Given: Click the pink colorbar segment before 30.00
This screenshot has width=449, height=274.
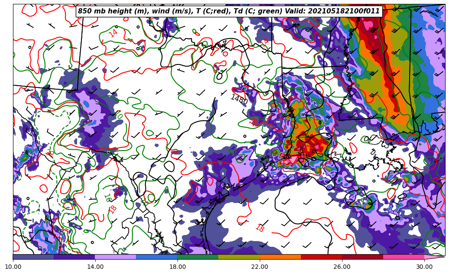Looking at the screenshot, I should [x=404, y=257].
